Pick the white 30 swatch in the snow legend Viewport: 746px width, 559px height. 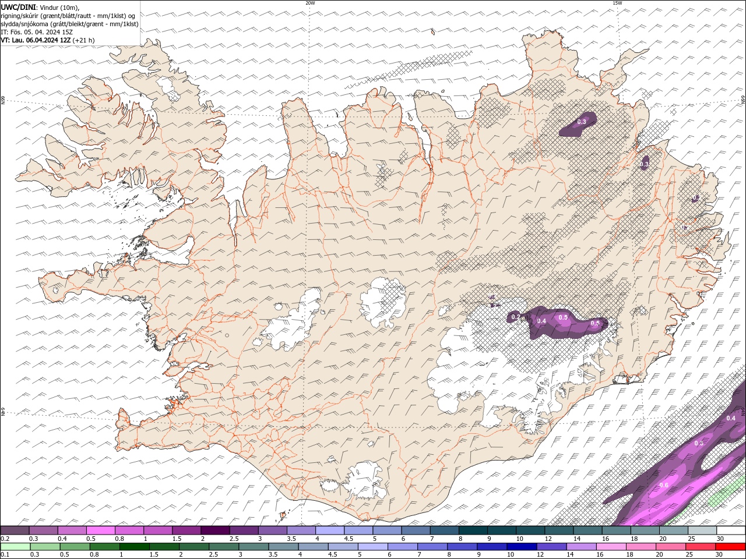731,530
